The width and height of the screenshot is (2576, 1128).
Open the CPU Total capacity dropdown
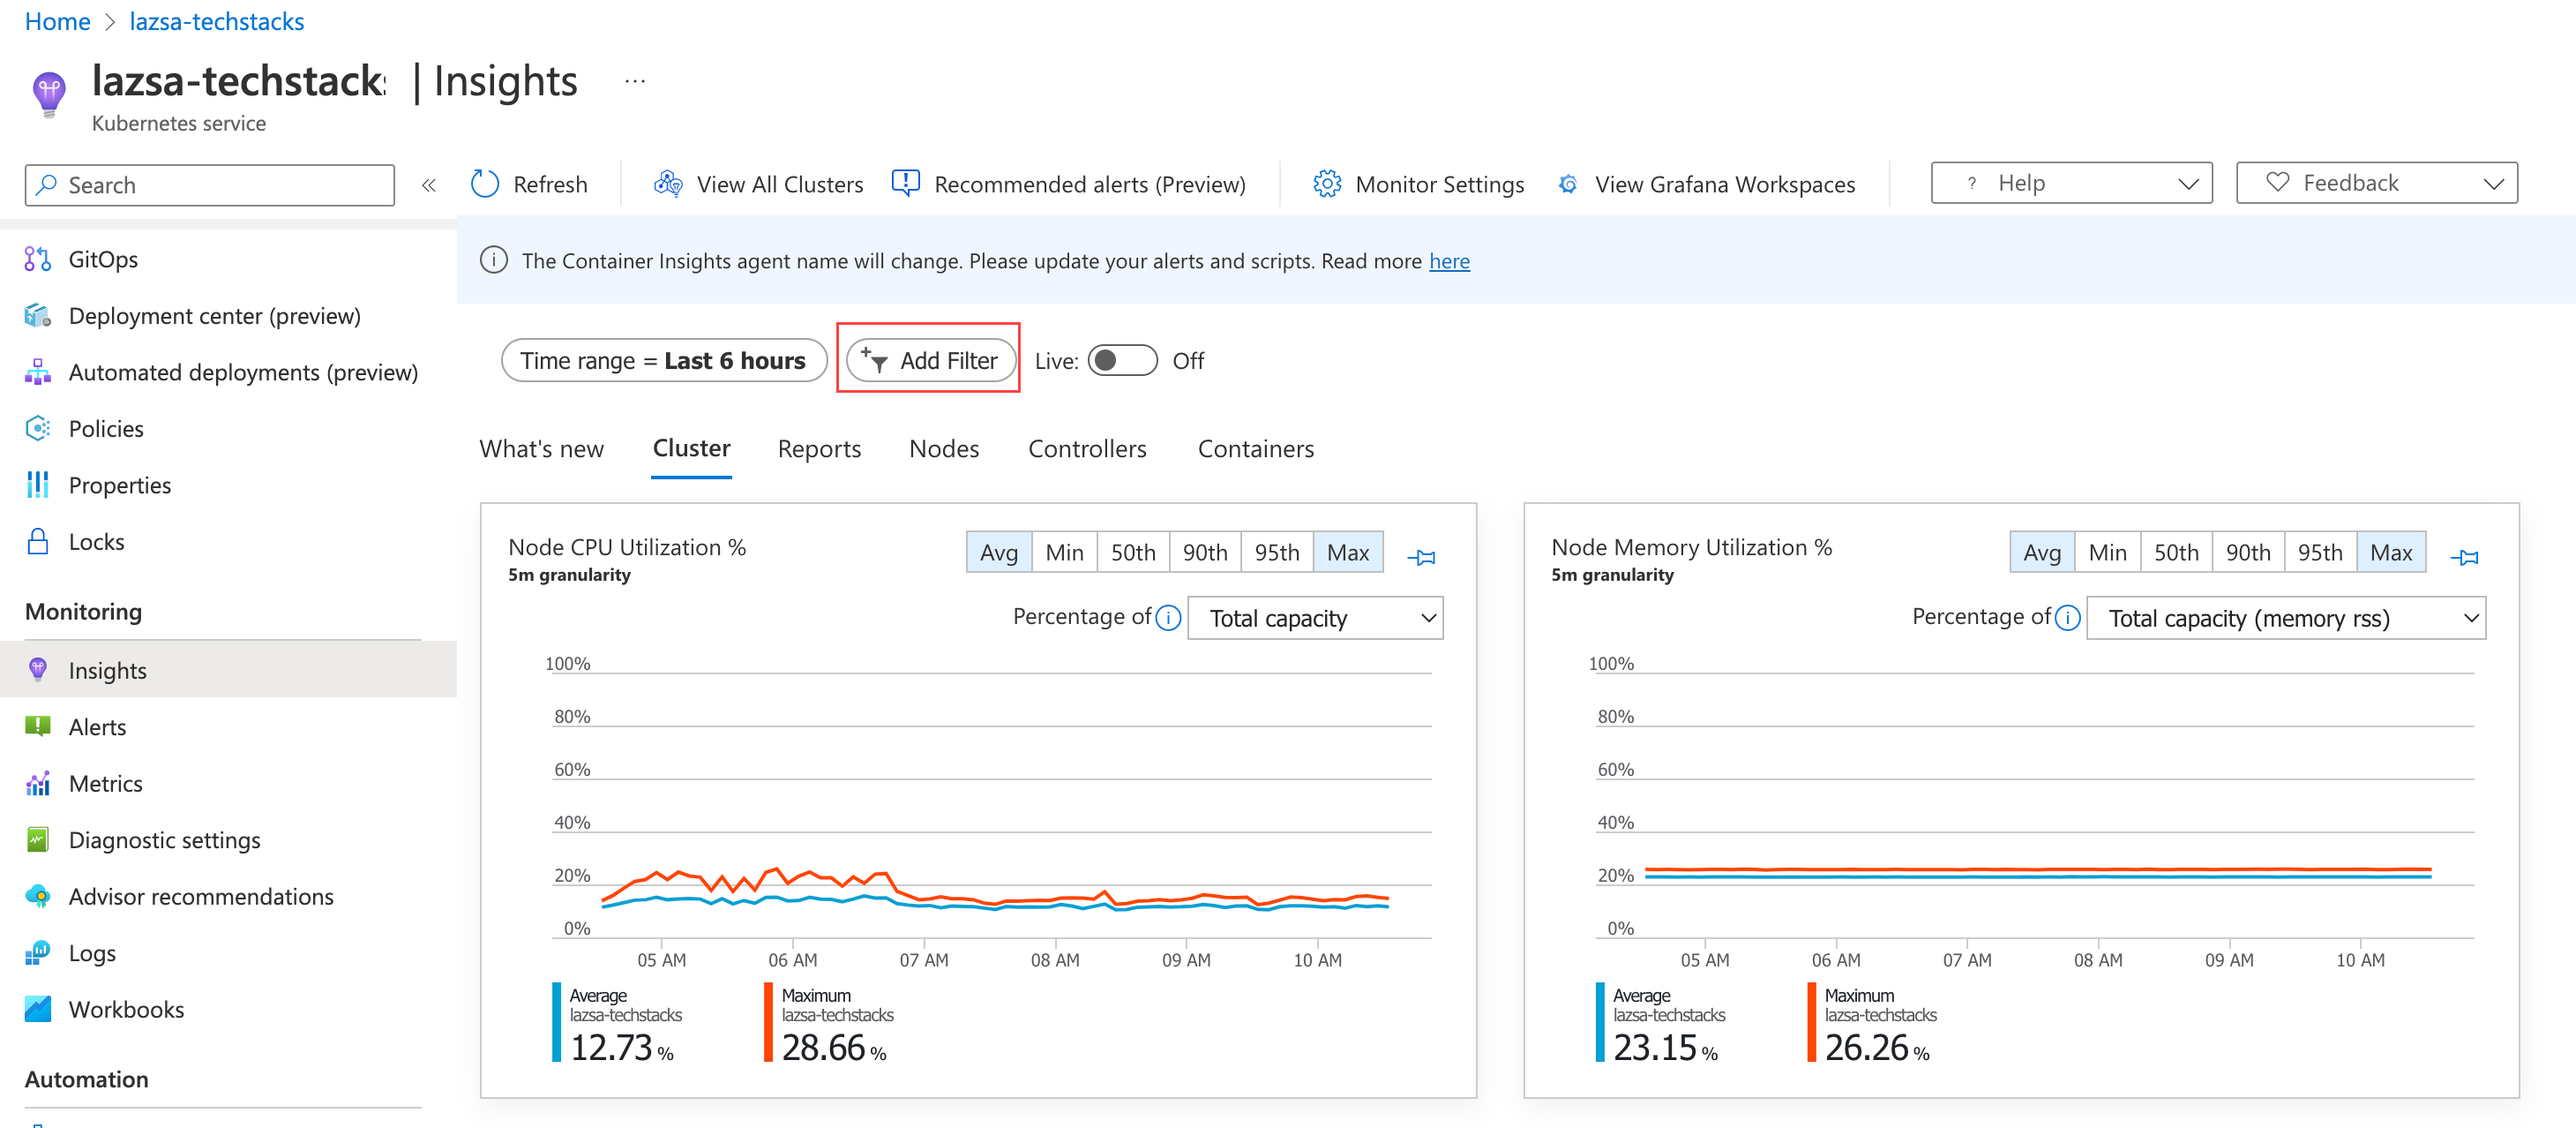tap(1315, 619)
